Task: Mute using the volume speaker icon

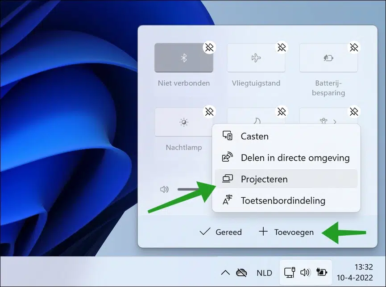Action: coord(164,189)
